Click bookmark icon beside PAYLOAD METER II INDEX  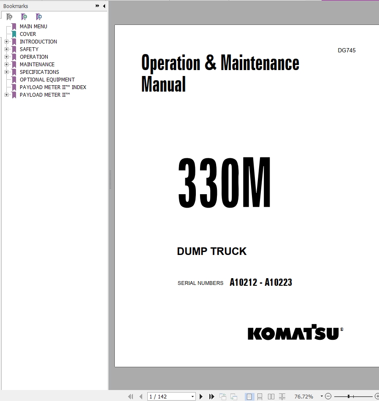pyautogui.click(x=14, y=87)
